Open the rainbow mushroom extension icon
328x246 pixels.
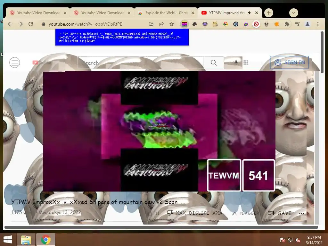point(225,24)
